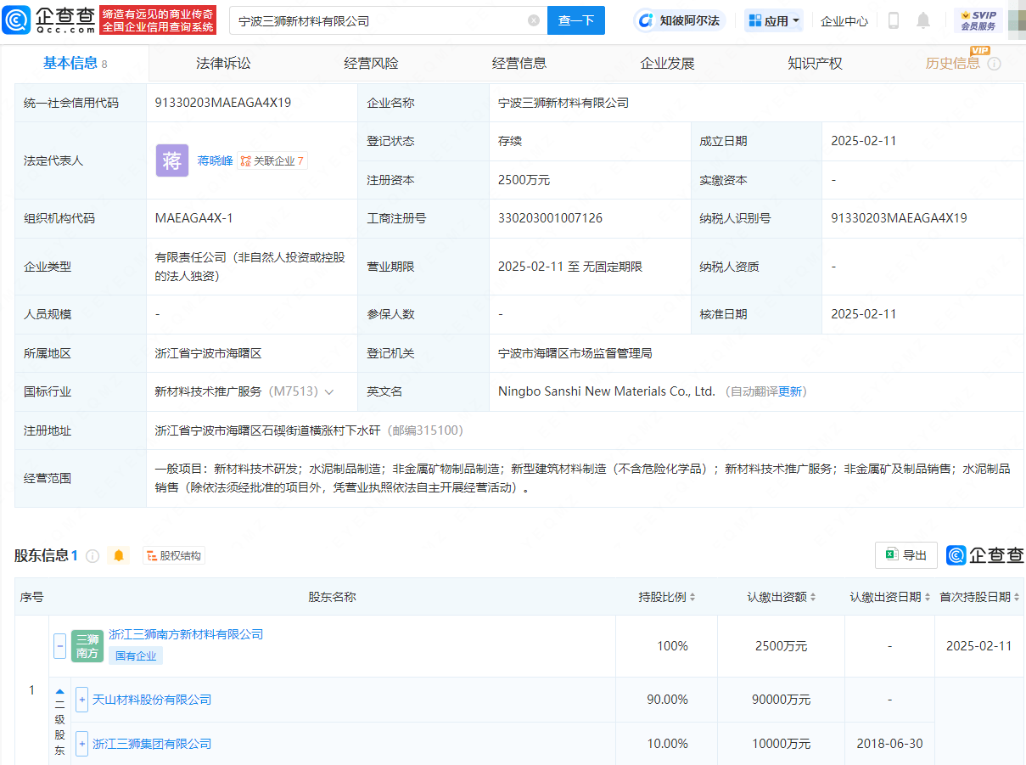Open 股权结构 chart
This screenshot has width=1026, height=765.
(174, 556)
